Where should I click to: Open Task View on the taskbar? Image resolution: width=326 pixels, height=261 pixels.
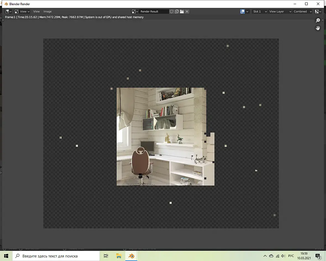[x=106, y=256]
